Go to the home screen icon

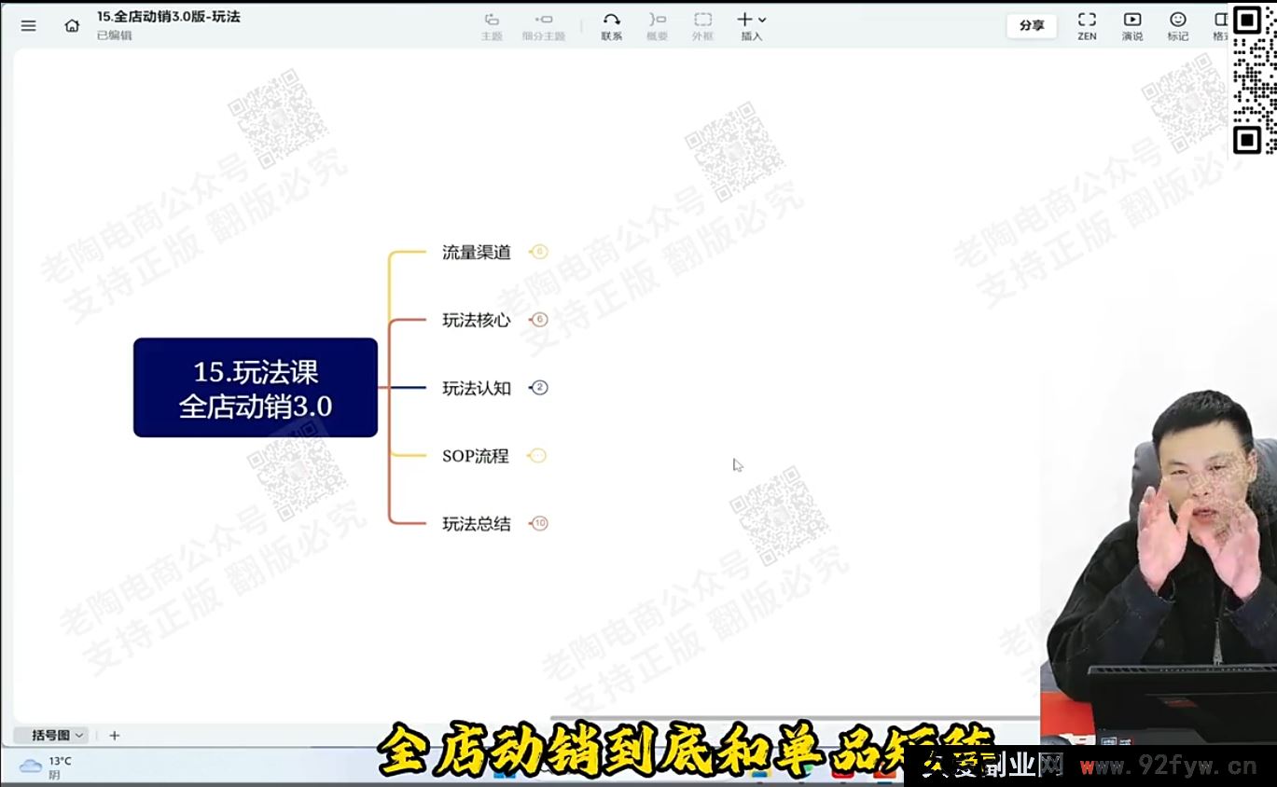(x=72, y=25)
